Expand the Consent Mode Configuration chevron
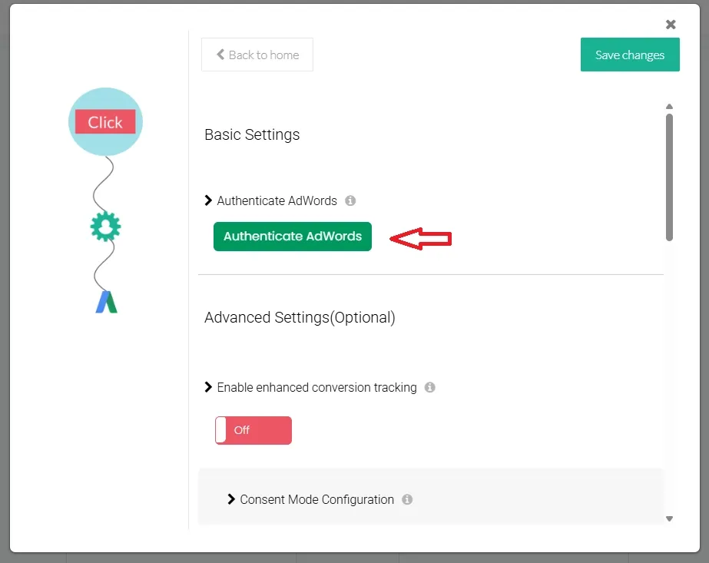The width and height of the screenshot is (709, 563). click(x=231, y=499)
